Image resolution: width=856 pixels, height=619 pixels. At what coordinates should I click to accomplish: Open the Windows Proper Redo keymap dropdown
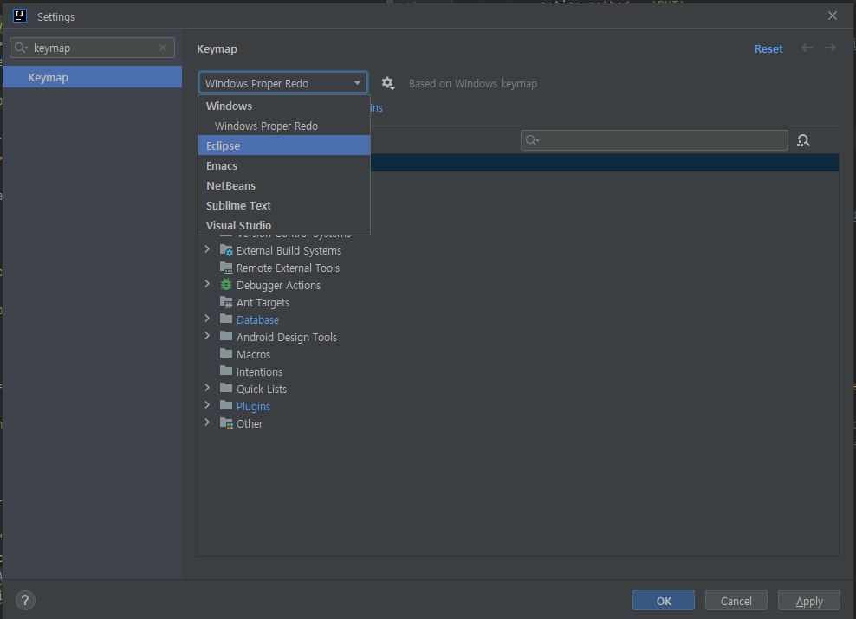282,83
